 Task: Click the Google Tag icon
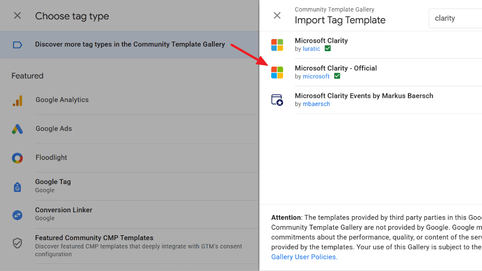pyautogui.click(x=17, y=187)
